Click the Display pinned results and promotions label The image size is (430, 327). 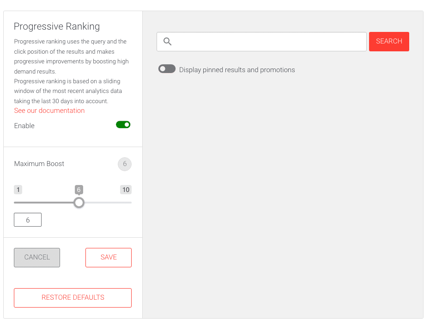click(x=237, y=70)
